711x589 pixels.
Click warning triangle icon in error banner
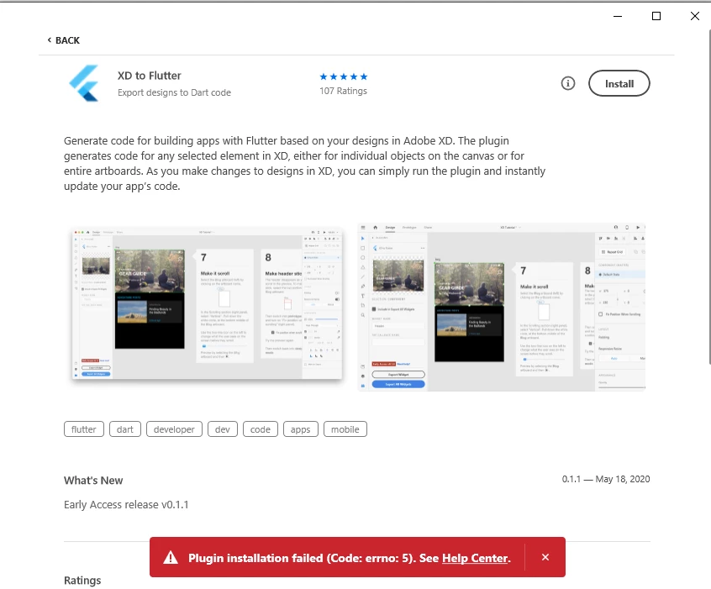tap(171, 558)
